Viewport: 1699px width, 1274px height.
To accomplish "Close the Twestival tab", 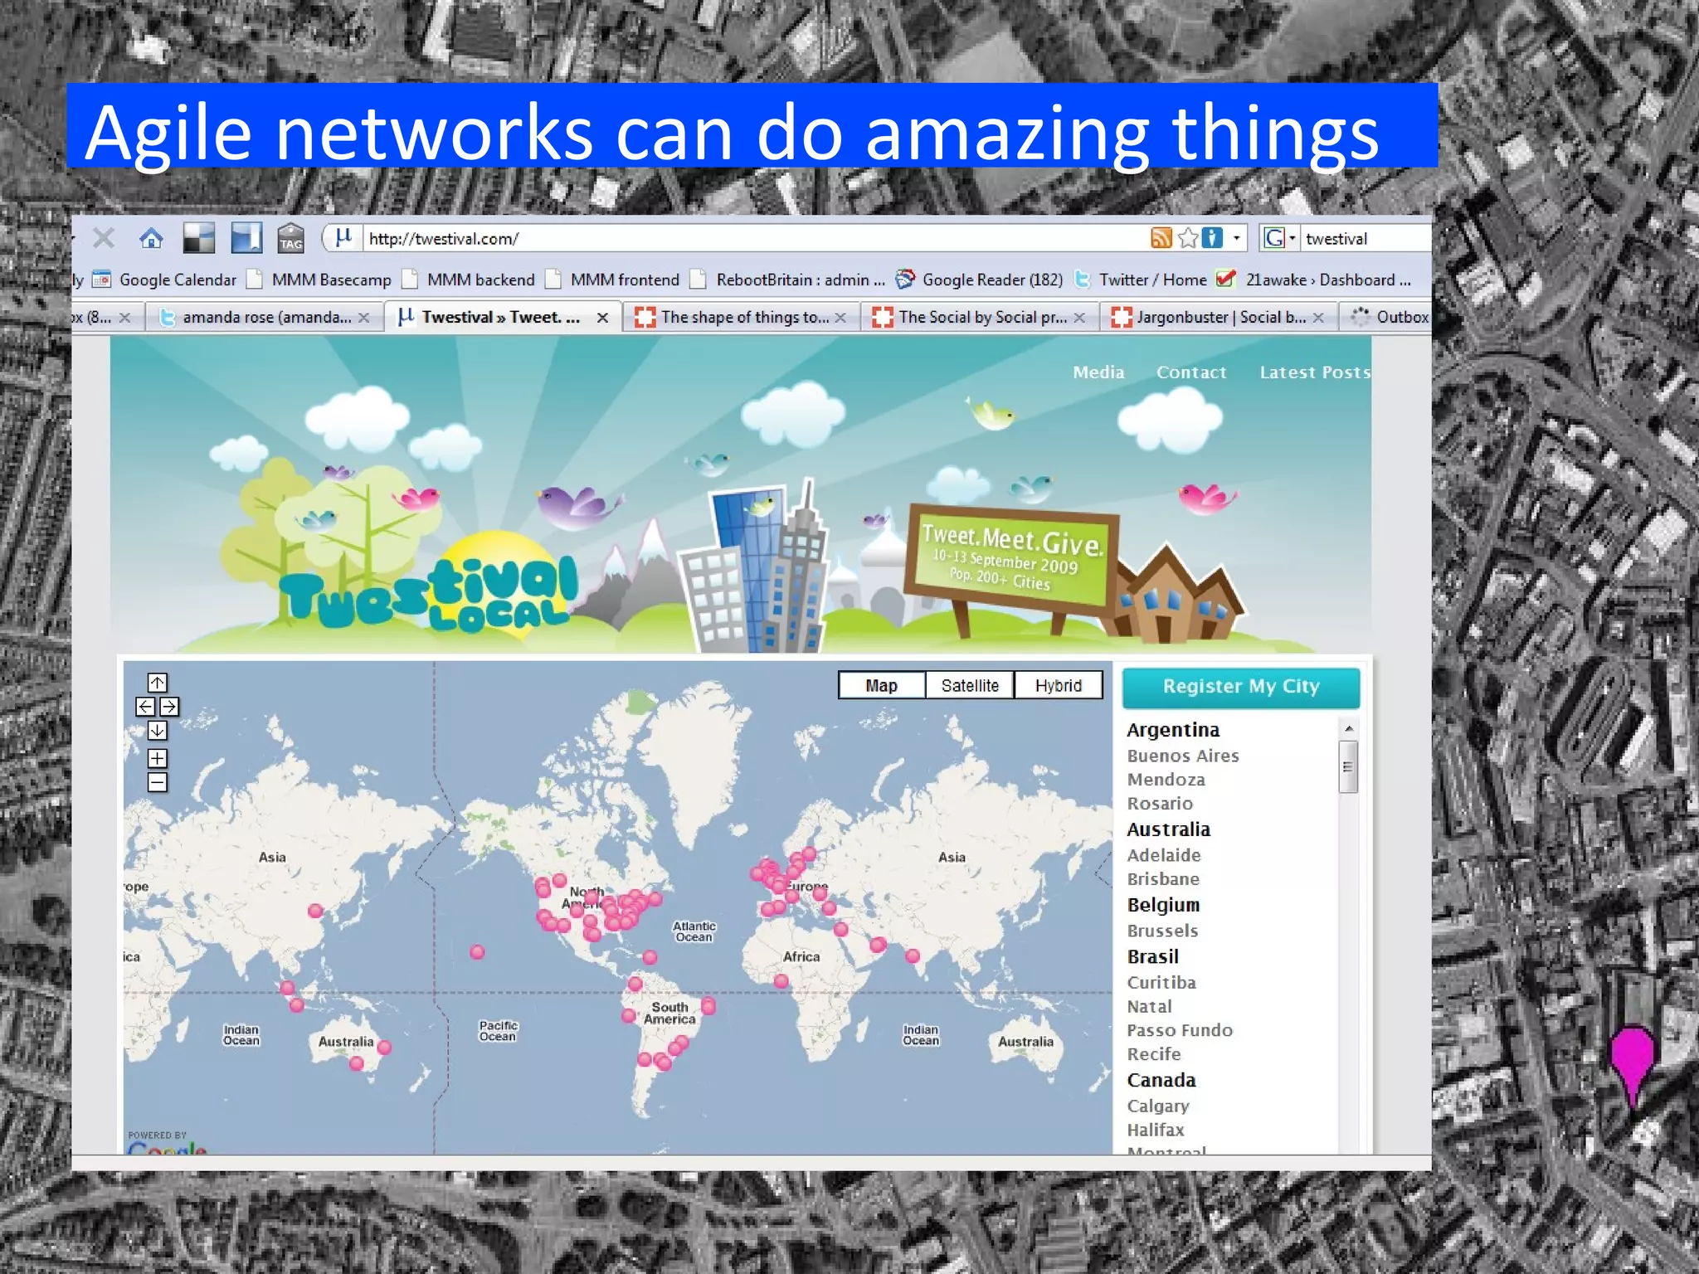I will 603,318.
